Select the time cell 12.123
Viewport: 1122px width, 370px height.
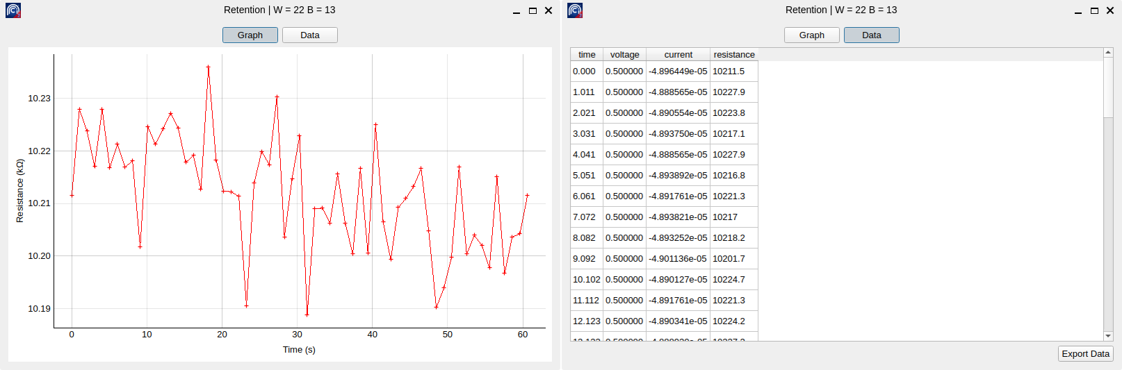pyautogui.click(x=587, y=321)
